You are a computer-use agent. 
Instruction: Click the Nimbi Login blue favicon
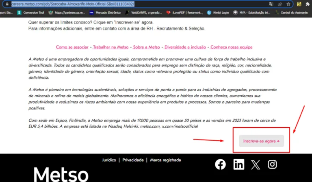pos(209,13)
